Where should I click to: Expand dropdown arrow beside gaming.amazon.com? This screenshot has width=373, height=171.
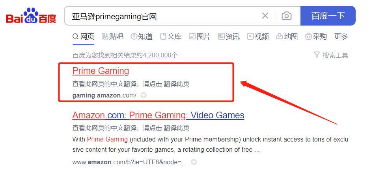coord(144,96)
